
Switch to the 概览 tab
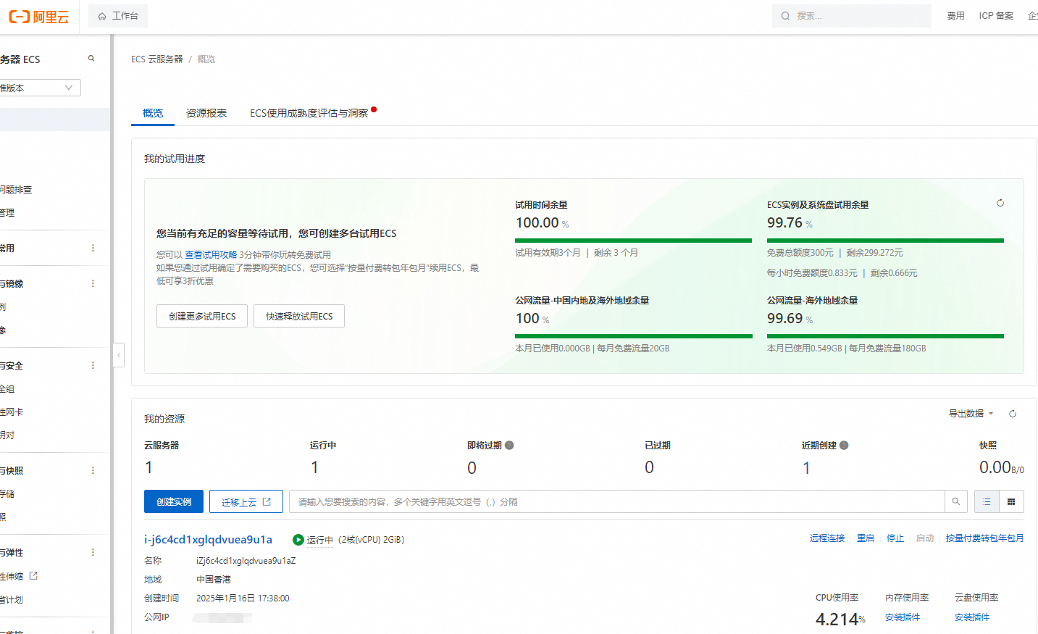153,113
